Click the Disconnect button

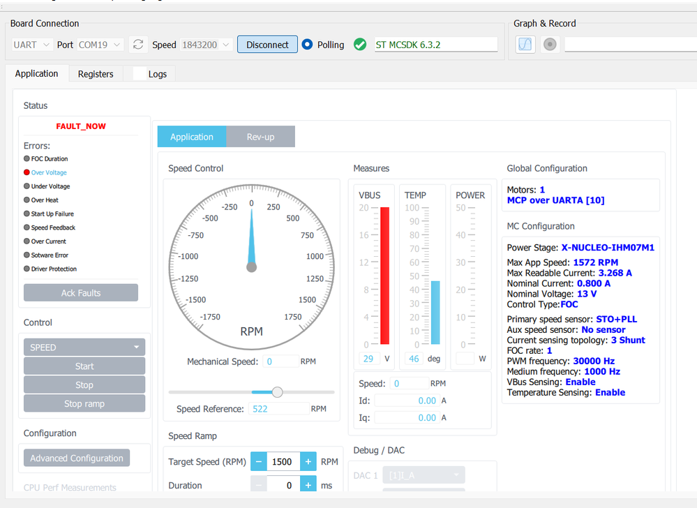(267, 45)
